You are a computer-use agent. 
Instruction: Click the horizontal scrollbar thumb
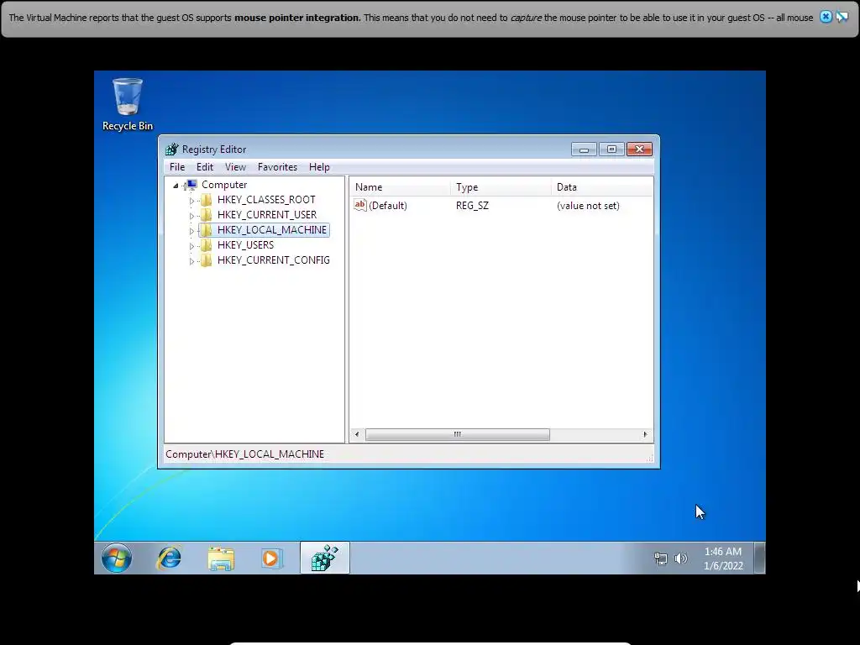click(458, 434)
